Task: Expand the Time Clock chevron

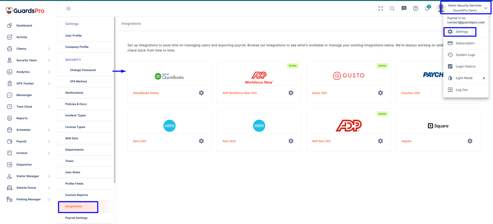Action: [x=49, y=107]
